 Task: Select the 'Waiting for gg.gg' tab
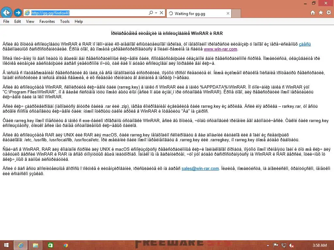click(x=199, y=13)
